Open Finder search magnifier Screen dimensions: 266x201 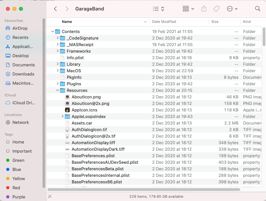[x=257, y=8]
